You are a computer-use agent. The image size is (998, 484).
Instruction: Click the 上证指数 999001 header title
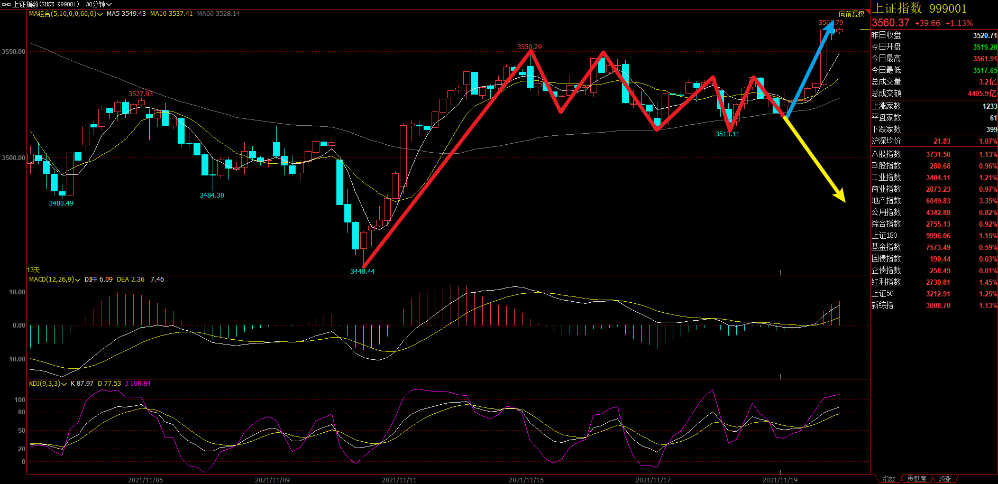click(919, 8)
